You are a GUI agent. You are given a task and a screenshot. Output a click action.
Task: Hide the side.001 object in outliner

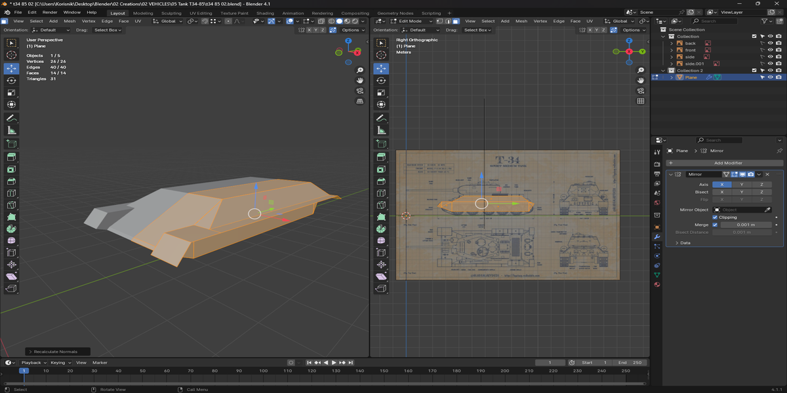[771, 64]
